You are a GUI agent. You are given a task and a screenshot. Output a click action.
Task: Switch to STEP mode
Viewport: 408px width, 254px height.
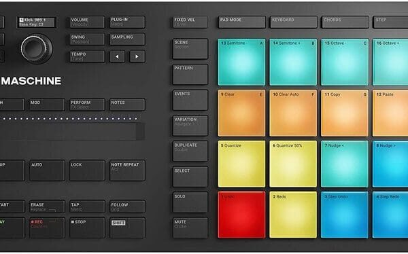(x=390, y=22)
